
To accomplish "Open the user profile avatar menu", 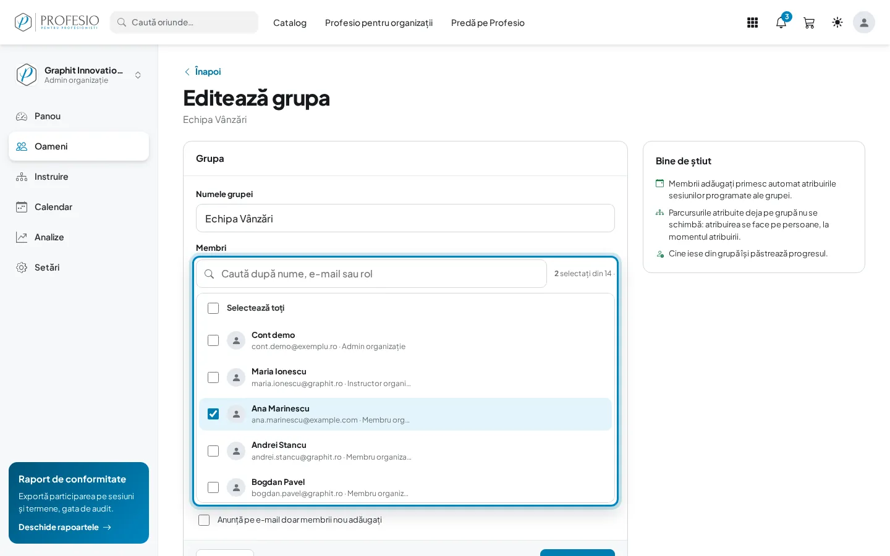I will pyautogui.click(x=864, y=22).
